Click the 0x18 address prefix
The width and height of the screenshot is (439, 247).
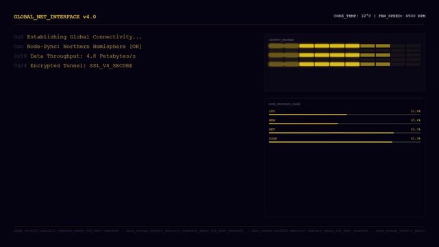20,56
